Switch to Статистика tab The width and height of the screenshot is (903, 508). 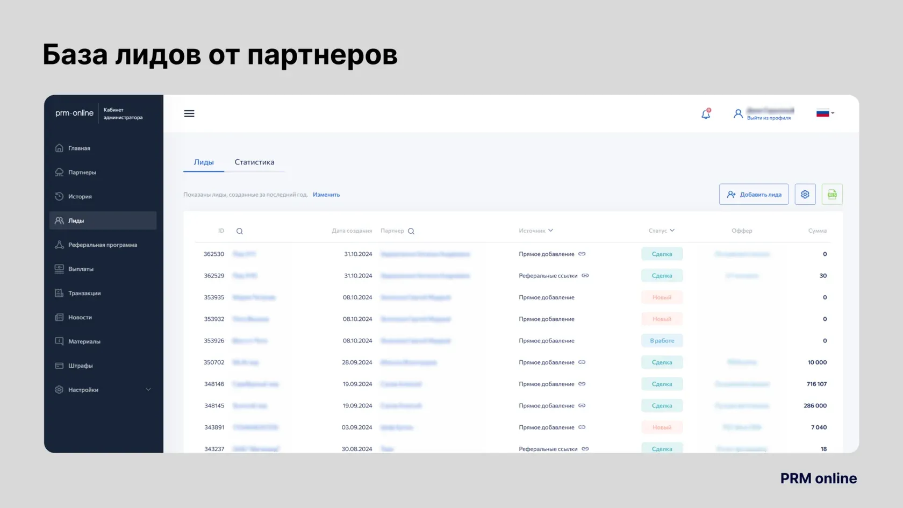click(x=254, y=162)
